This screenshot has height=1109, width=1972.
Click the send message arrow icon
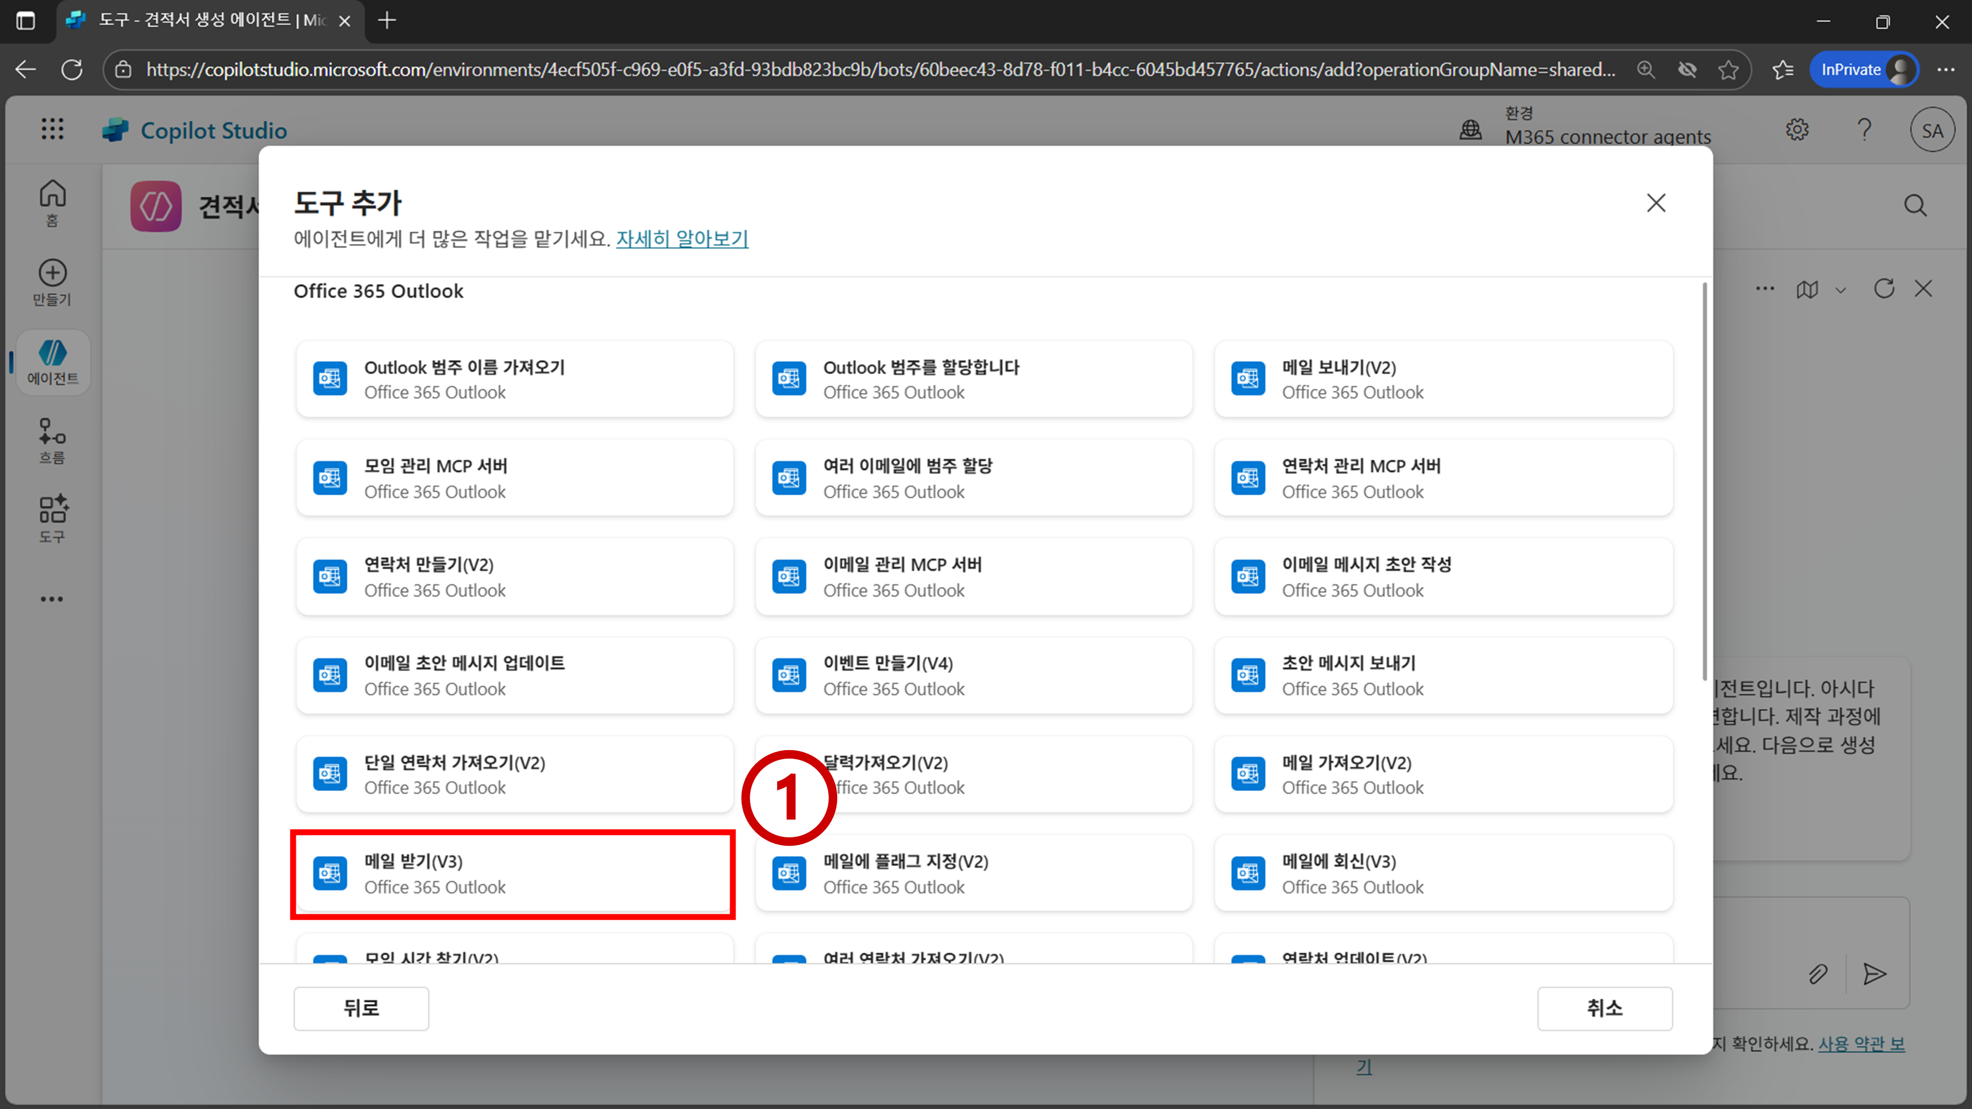[x=1874, y=973]
